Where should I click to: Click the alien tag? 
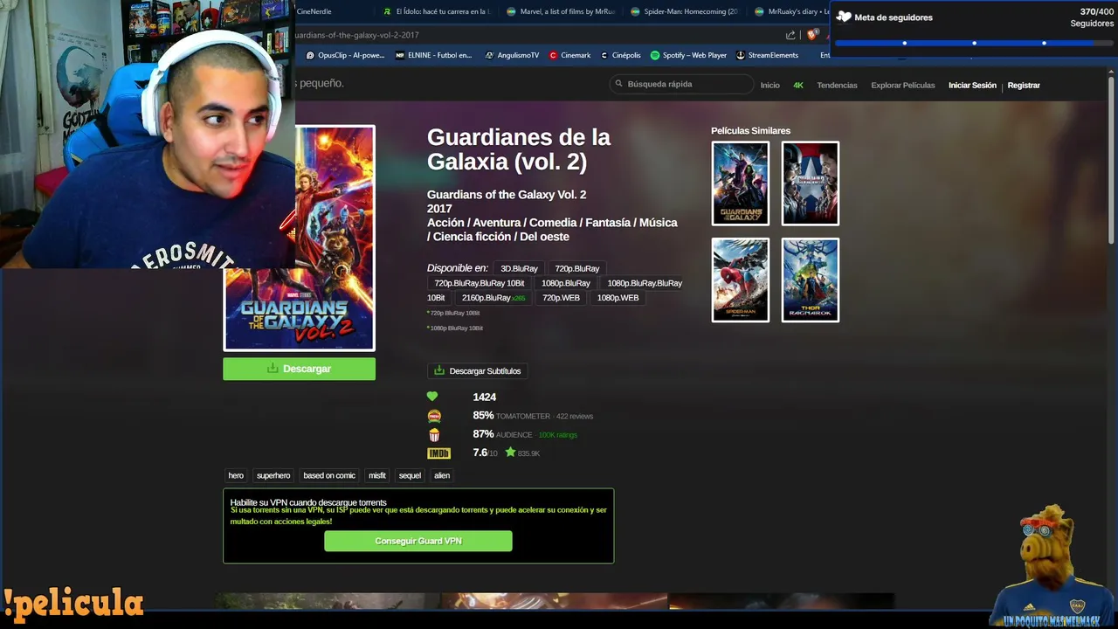click(x=442, y=475)
